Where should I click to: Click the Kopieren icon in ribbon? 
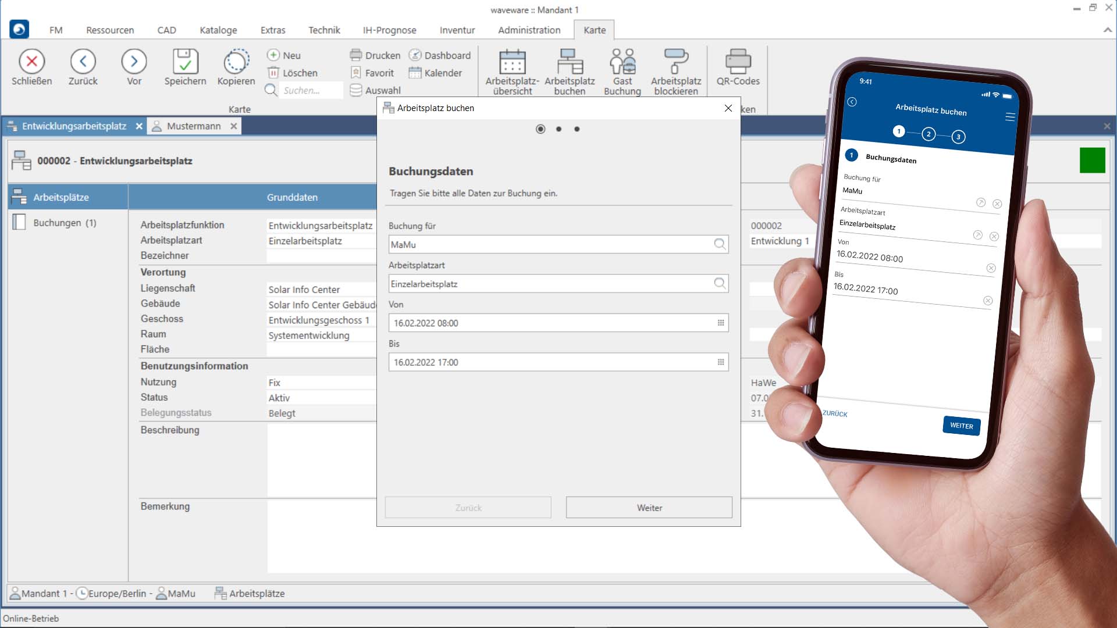pyautogui.click(x=236, y=62)
